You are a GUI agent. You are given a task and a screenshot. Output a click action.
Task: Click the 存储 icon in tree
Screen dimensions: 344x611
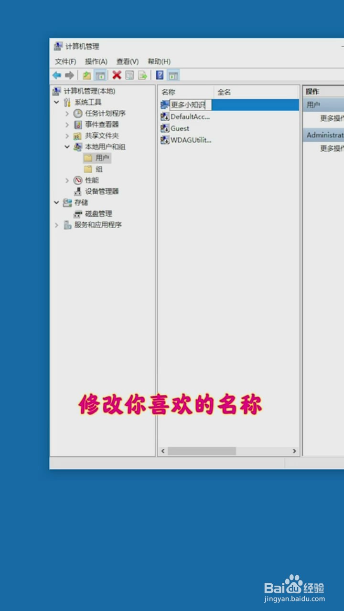coord(67,202)
